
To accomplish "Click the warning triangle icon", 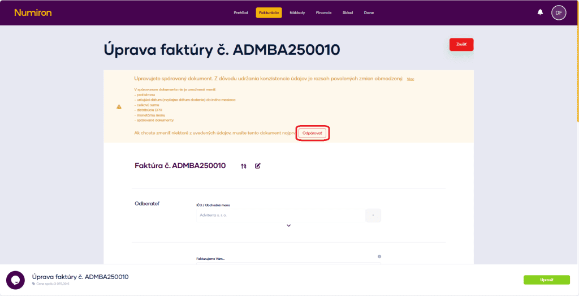I will click(119, 106).
